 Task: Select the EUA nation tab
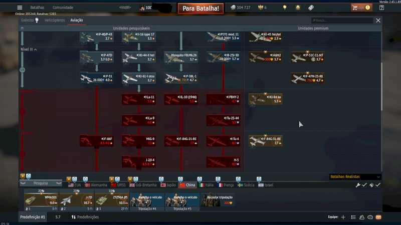(x=75, y=185)
